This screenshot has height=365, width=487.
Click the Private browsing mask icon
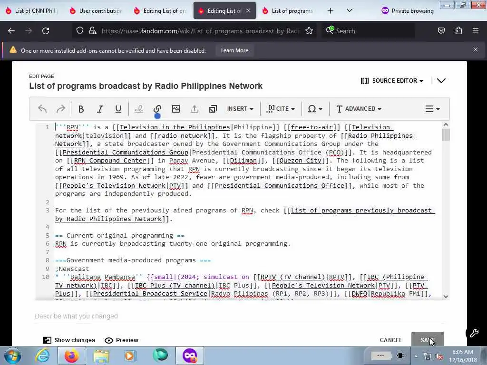(385, 10)
